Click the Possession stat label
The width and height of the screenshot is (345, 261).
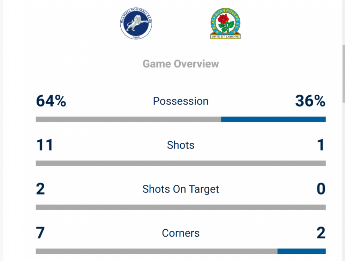click(x=181, y=101)
